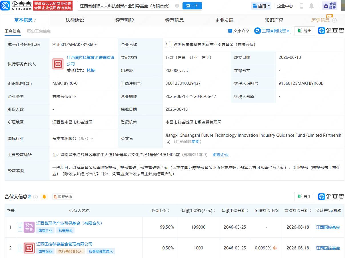This screenshot has width=345, height=258.
Task: Select organization code MAKFBYR6-0
Action: tap(65, 83)
